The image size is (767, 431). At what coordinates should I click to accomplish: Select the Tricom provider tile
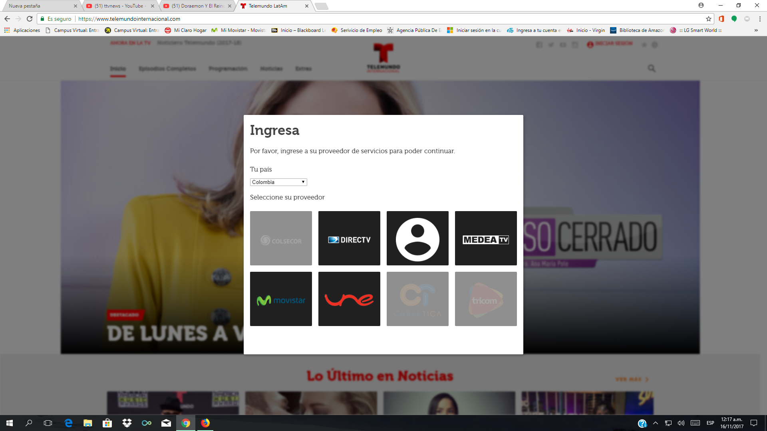[x=486, y=299]
